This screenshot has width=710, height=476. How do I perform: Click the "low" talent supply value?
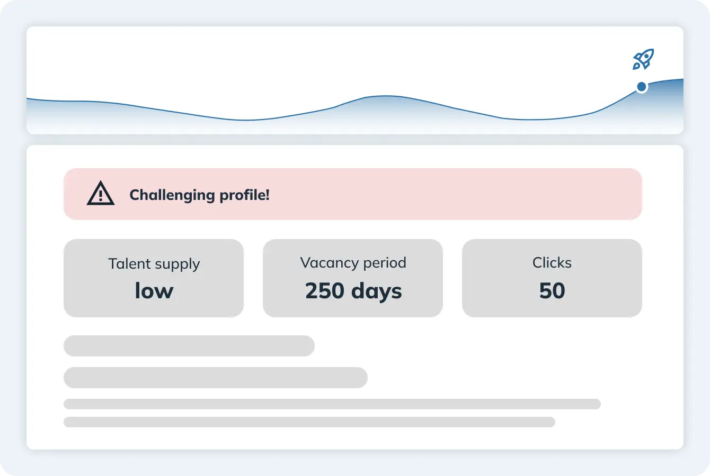click(x=154, y=290)
